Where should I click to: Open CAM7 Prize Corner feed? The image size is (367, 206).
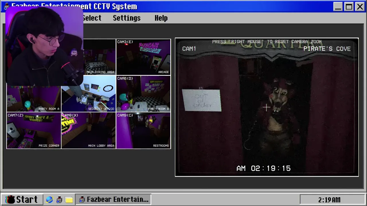(x=34, y=130)
